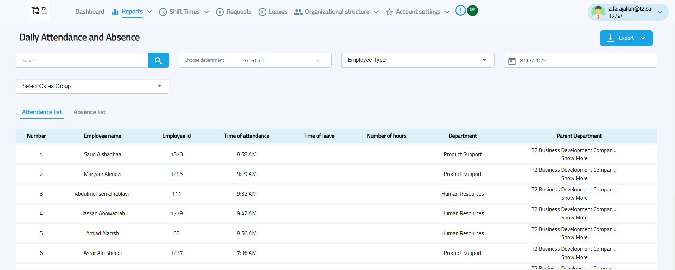Click the Department column header

tap(463, 136)
